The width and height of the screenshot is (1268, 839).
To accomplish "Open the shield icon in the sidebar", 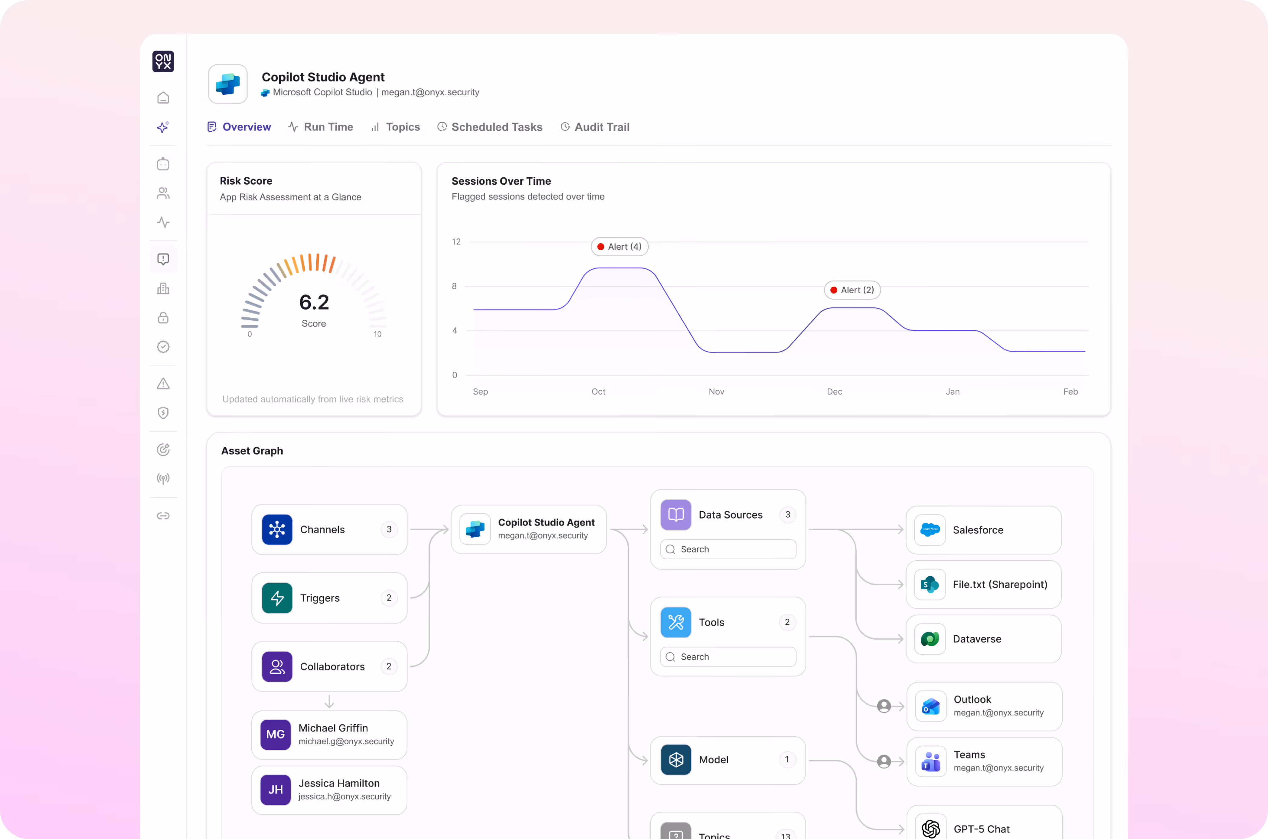I will coord(163,413).
